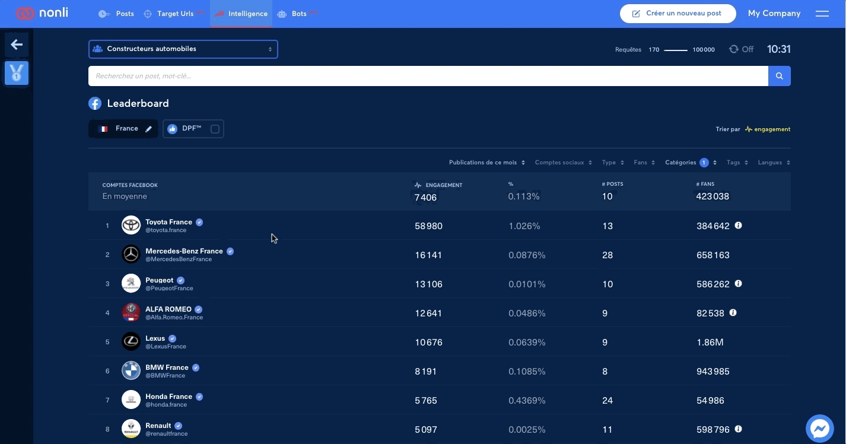Click the # Fans column header

click(705, 185)
